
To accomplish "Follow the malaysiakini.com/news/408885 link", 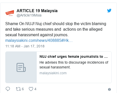I will tap(39, 40).
